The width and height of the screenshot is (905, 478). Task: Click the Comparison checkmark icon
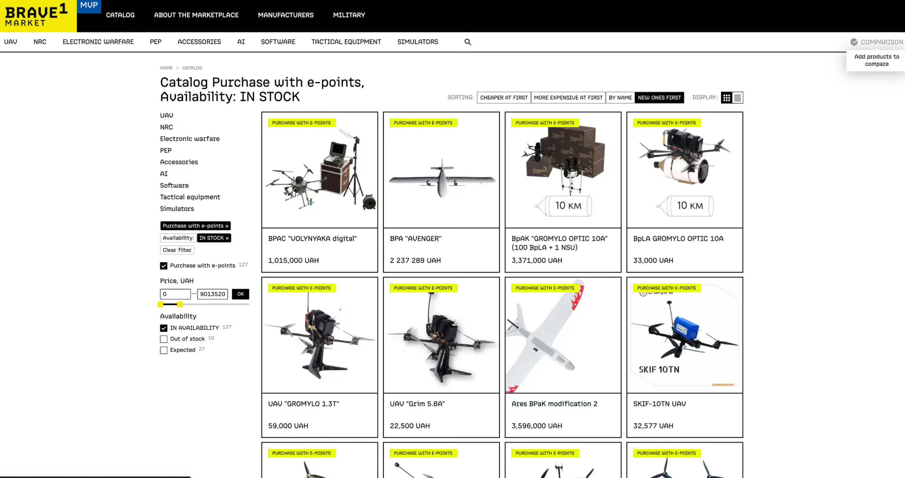coord(854,42)
